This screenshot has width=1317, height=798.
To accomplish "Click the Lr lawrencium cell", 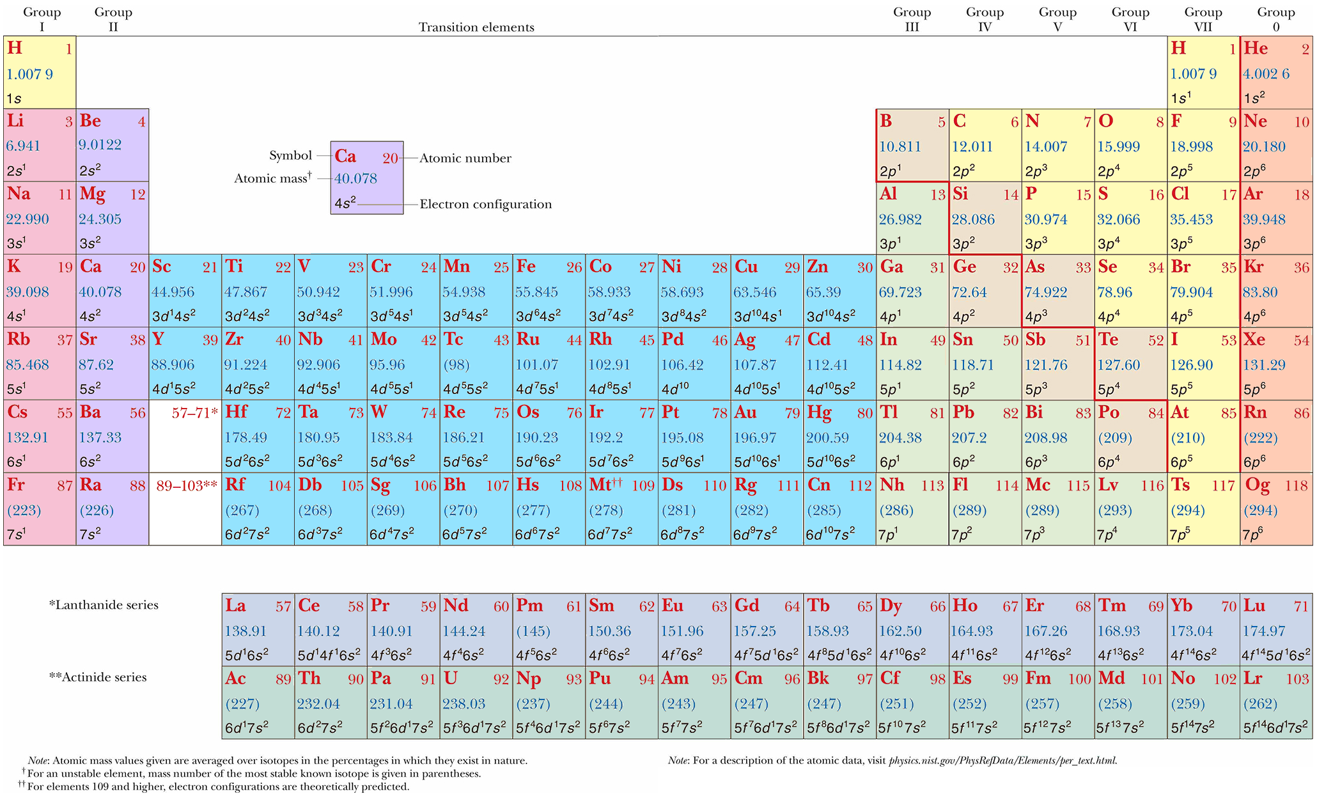I will pyautogui.click(x=1277, y=703).
